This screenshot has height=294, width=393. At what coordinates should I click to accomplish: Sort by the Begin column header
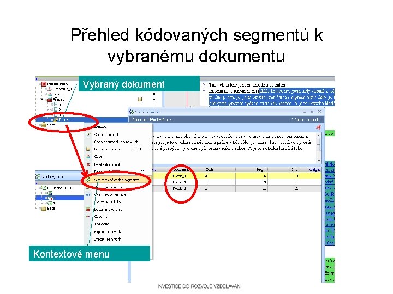pos(261,169)
